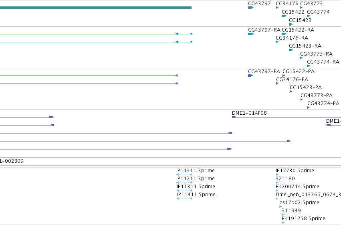Click the 1-002B09 partial label

pyautogui.click(x=12, y=161)
